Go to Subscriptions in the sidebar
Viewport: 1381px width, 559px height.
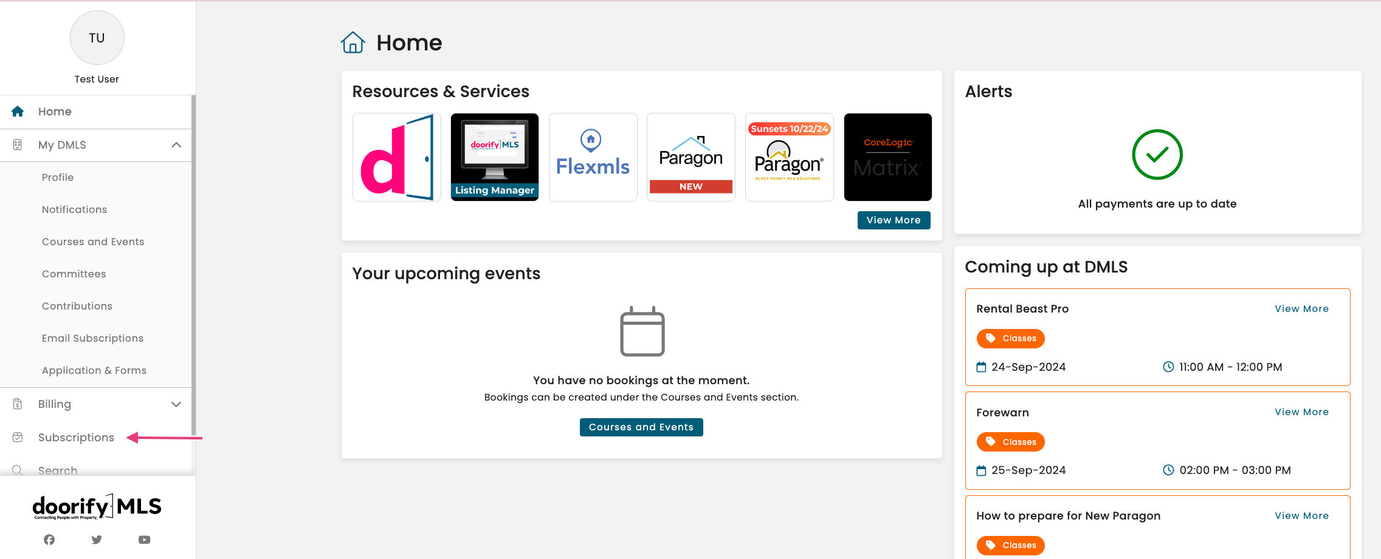[x=76, y=438]
